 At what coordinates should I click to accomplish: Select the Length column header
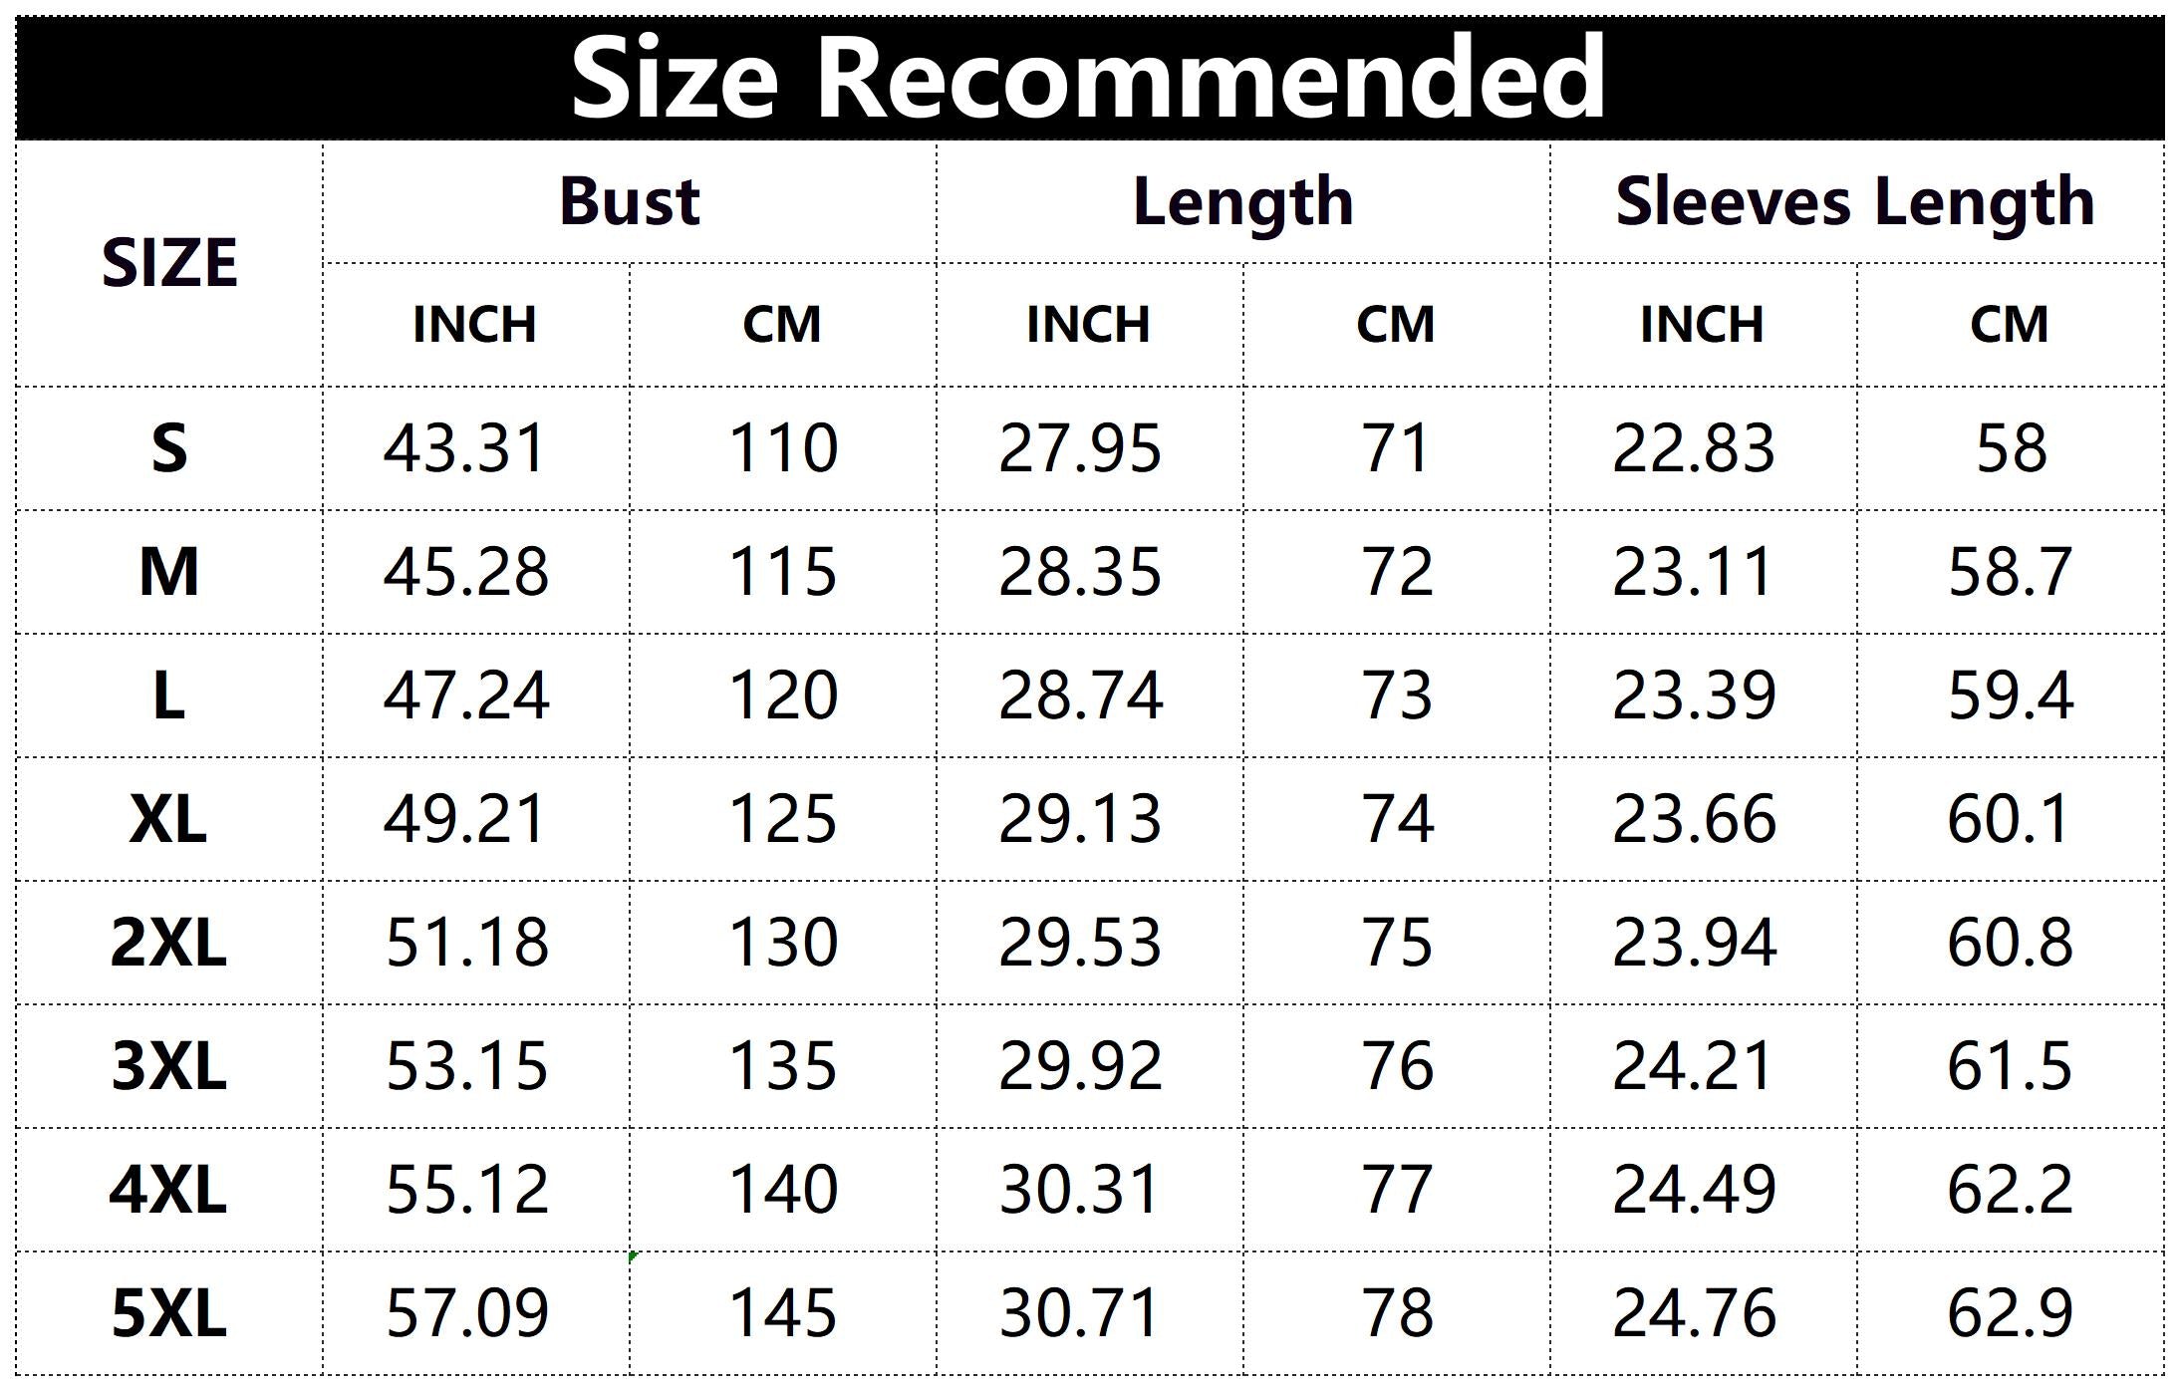[x=1242, y=202]
